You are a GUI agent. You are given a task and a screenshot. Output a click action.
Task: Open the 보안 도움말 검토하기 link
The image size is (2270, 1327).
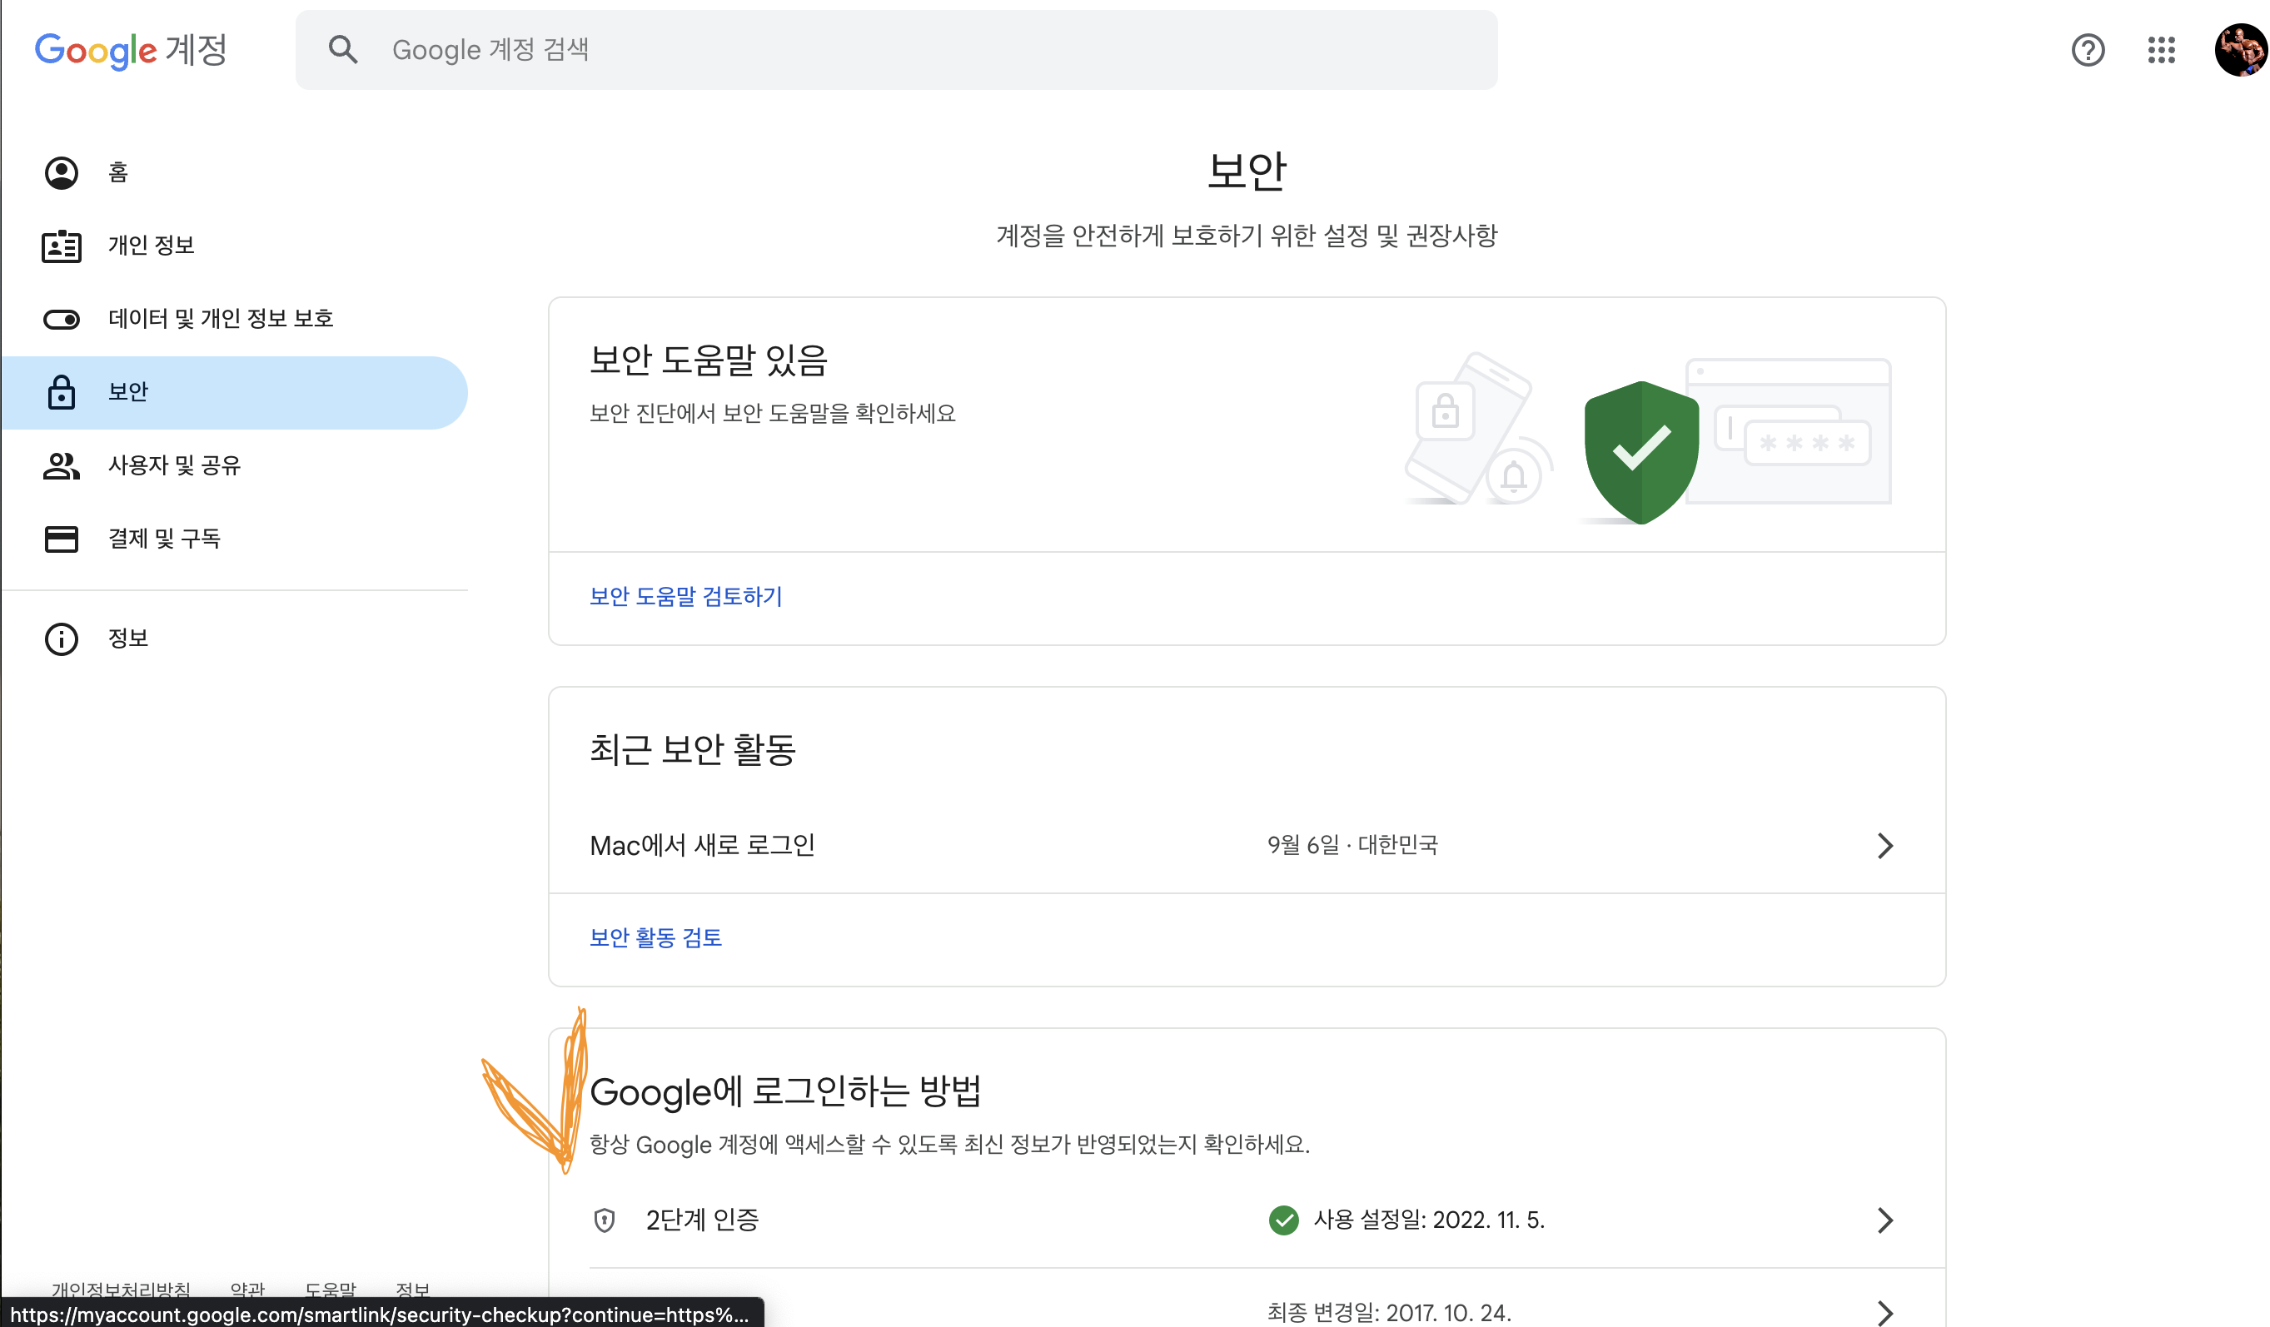[x=685, y=596]
